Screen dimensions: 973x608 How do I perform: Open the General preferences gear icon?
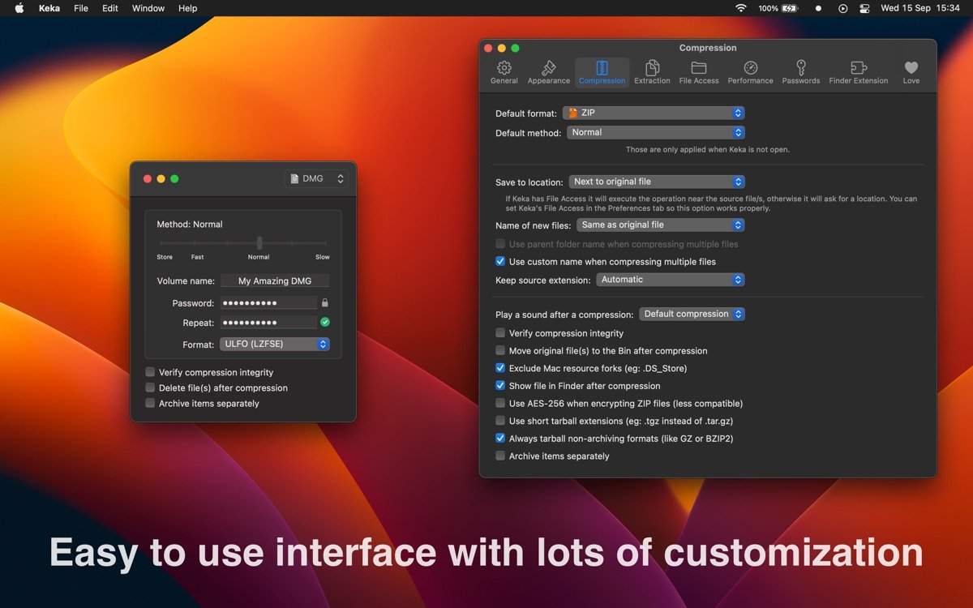coord(504,69)
